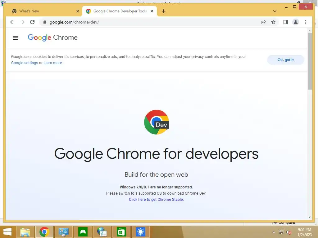
Task: Open the hamburger navigation menu
Action: (16, 37)
